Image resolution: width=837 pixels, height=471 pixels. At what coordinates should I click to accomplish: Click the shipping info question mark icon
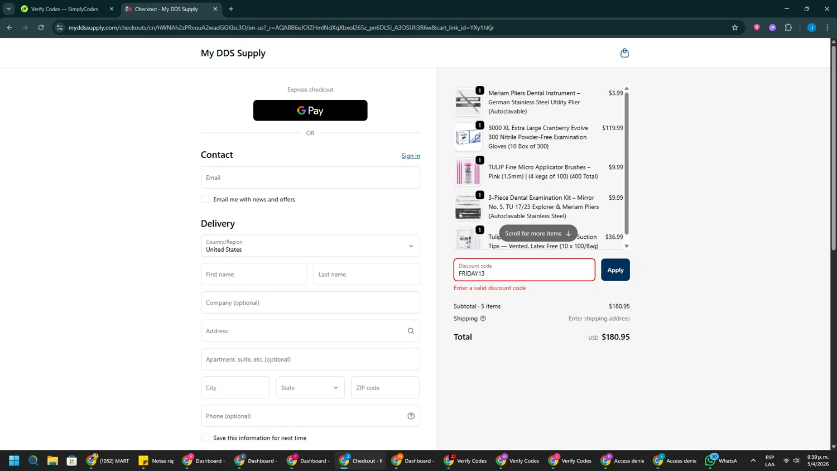483,319
